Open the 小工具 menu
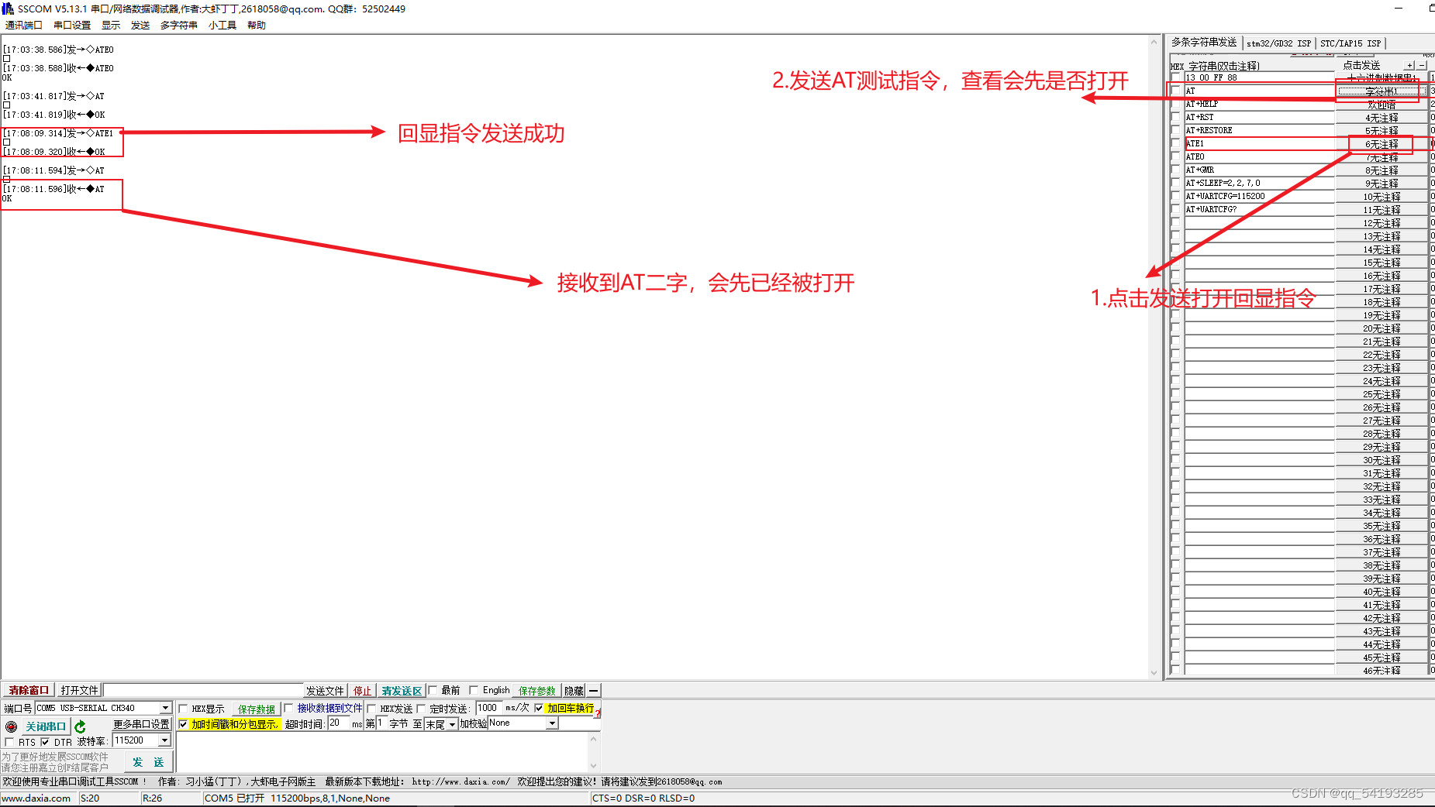 (222, 25)
